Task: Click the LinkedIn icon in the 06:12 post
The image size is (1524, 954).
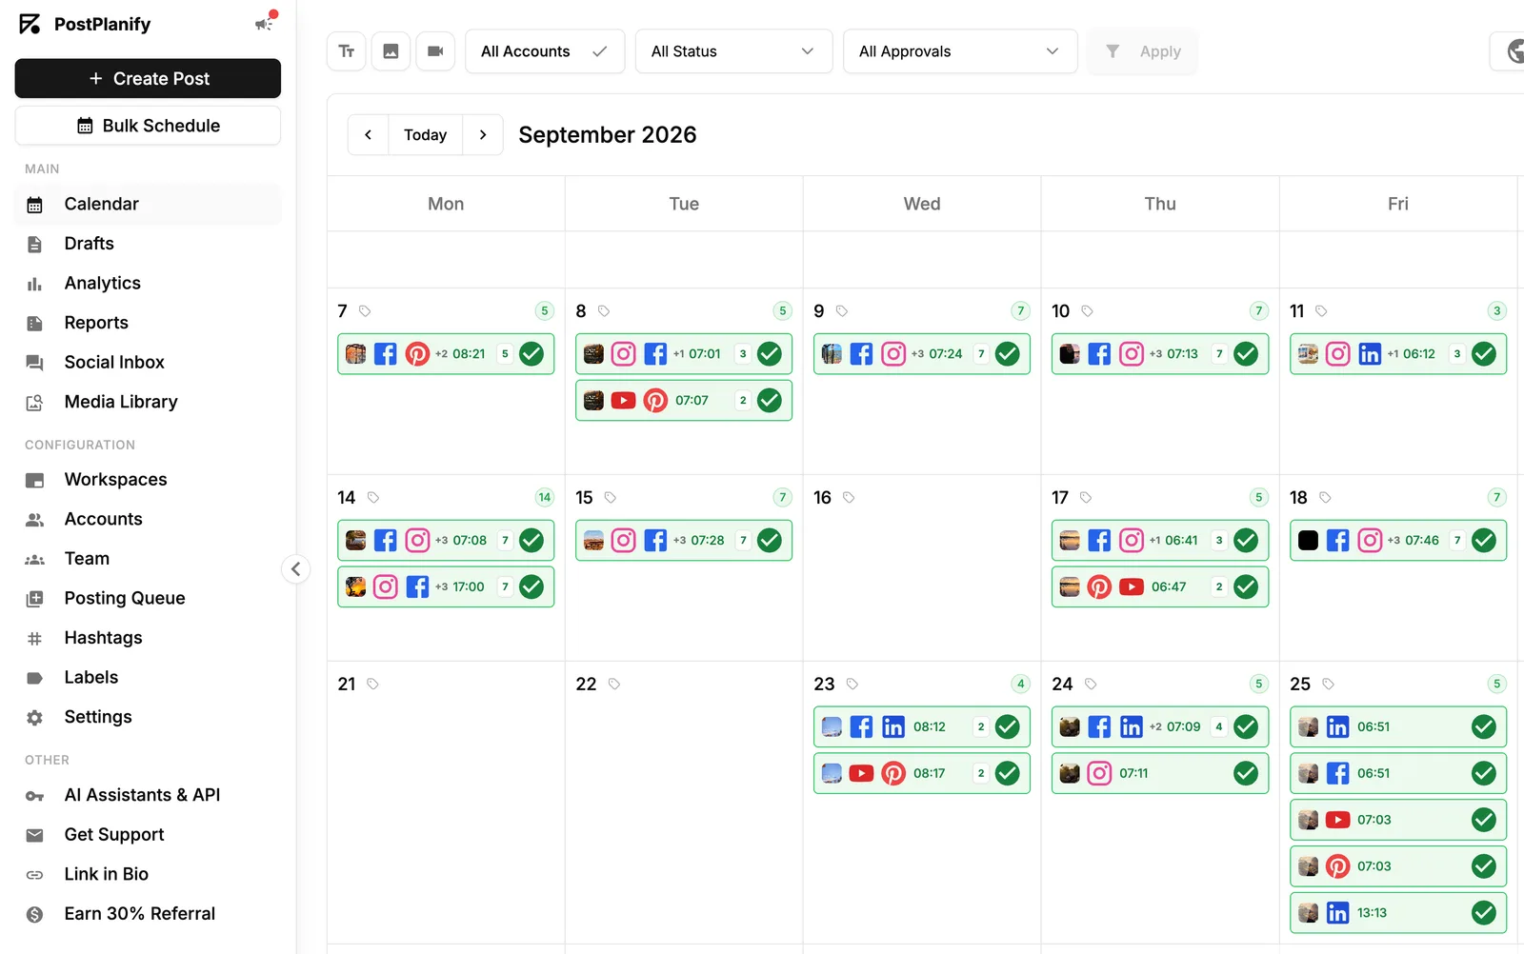Action: point(1370,354)
